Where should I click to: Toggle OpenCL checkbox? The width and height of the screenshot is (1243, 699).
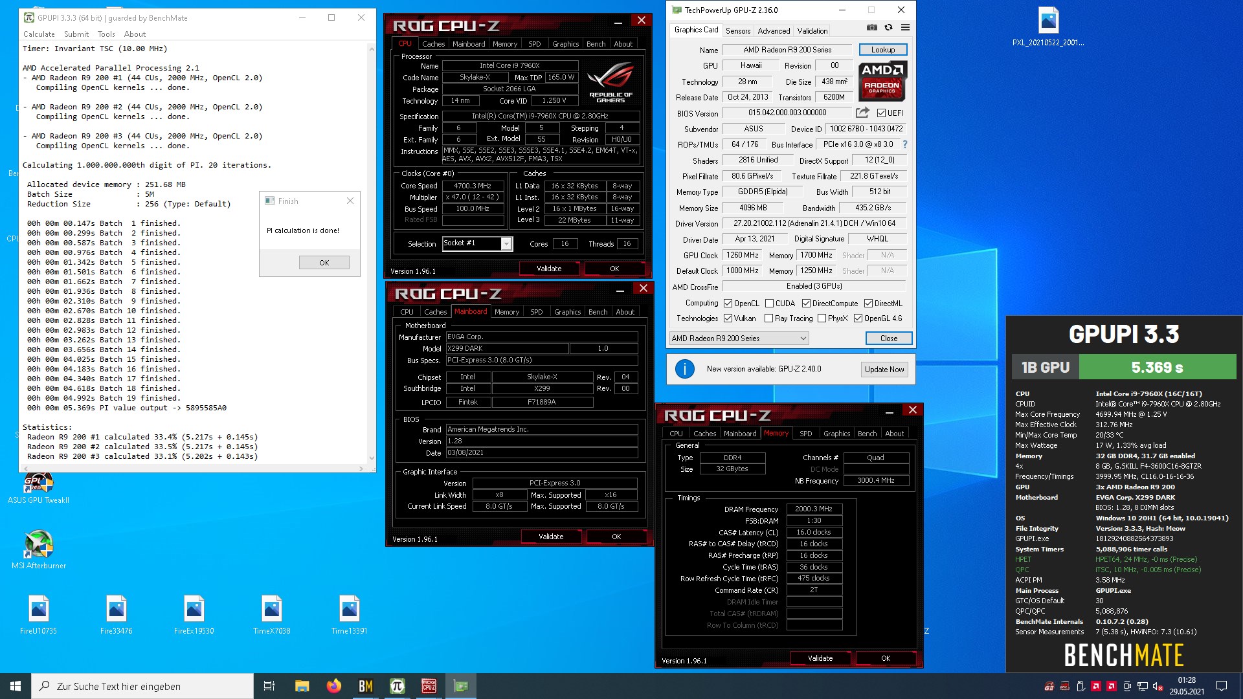[728, 304]
